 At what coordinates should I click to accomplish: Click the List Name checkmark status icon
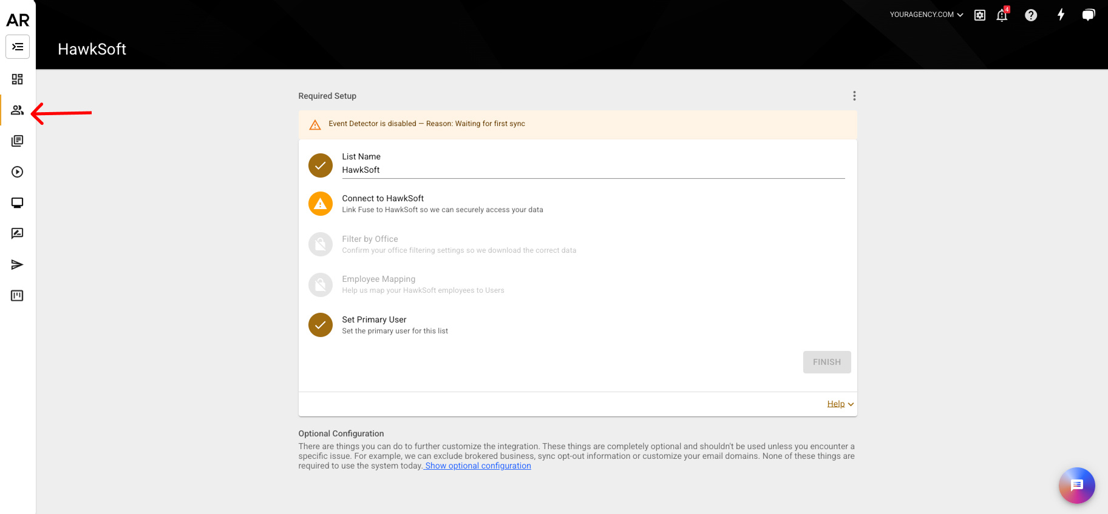(321, 165)
